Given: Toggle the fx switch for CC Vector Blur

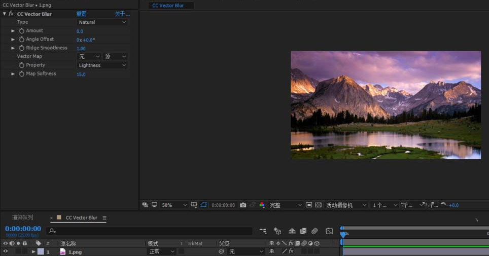Looking at the screenshot, I should tap(11, 14).
